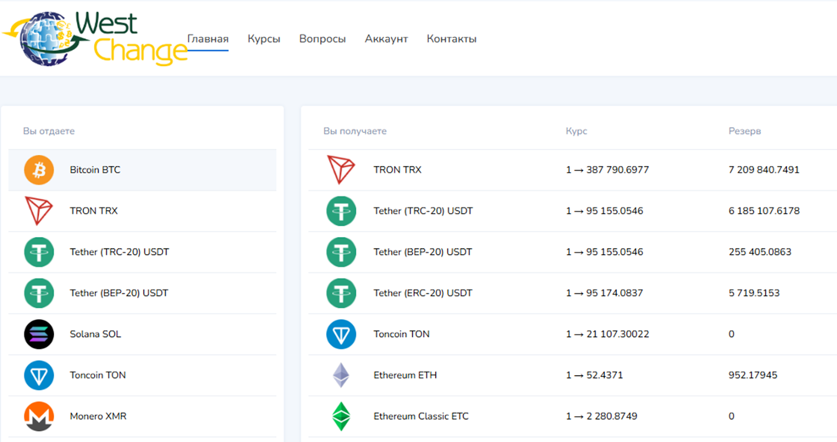Open the Вопросы menu item
This screenshot has width=837, height=442.
322,39
